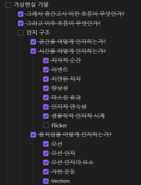
Task: Uncheck 모션 인지의 요소 checkbox
Action: pos(46,162)
